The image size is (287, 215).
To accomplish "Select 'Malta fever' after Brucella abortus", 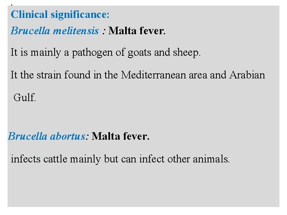I will coord(120,137).
